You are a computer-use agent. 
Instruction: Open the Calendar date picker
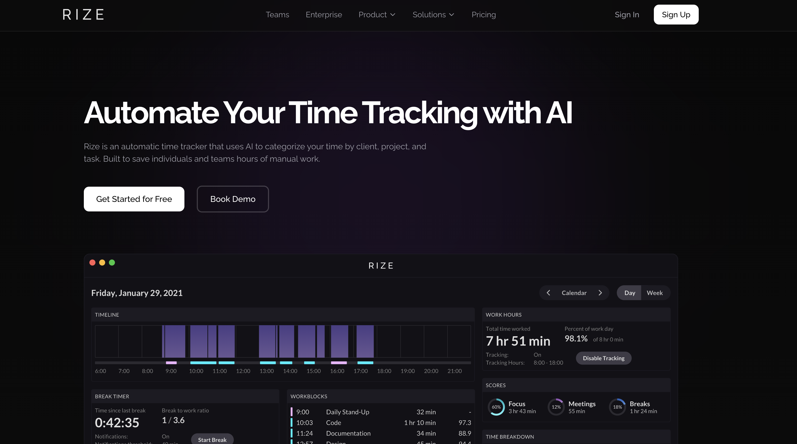pos(574,292)
